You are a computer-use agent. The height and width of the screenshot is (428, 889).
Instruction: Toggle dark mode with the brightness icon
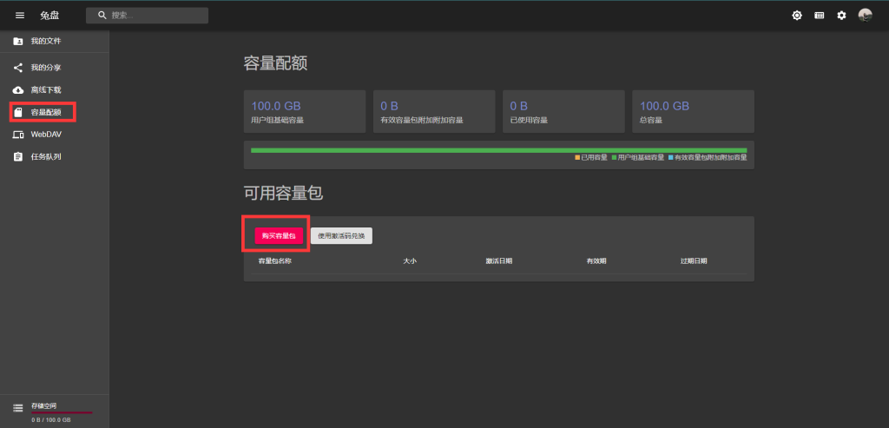coord(797,16)
